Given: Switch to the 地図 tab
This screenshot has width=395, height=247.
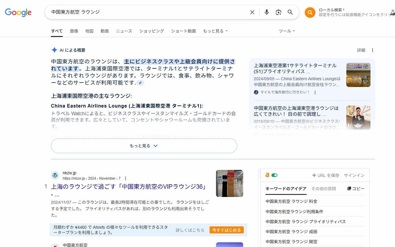Looking at the screenshot, I should (x=89, y=31).
